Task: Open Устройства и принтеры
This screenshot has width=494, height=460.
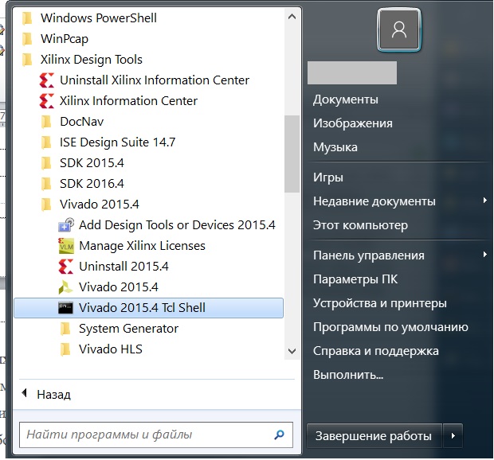Action: [379, 303]
